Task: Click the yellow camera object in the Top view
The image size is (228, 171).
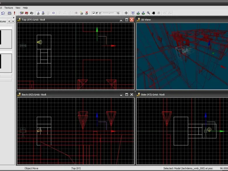Action: 39,42
